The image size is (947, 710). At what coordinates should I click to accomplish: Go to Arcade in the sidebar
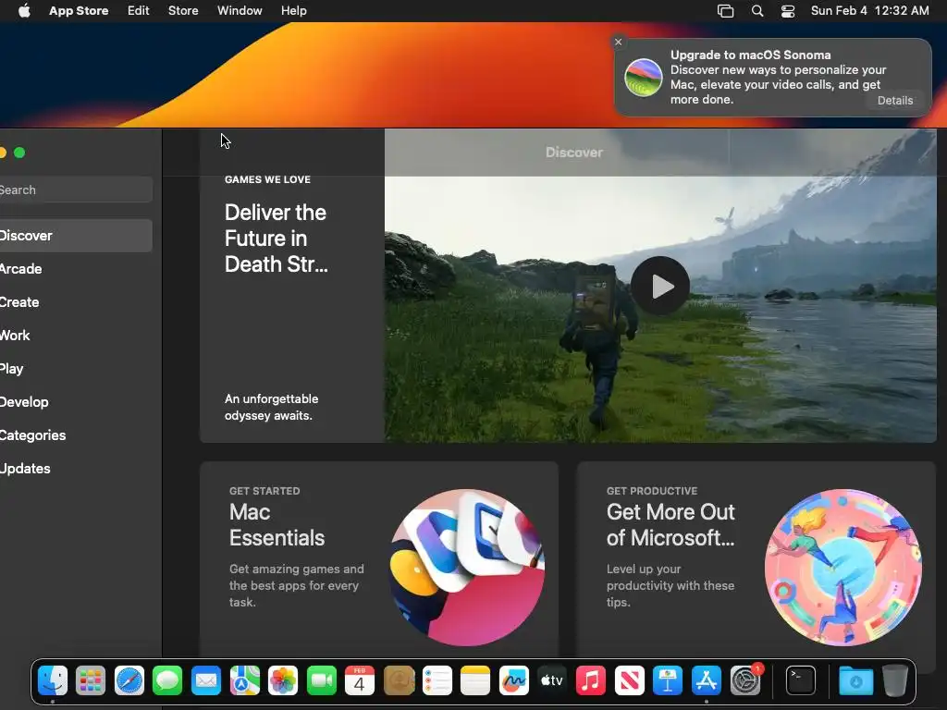[74, 269]
